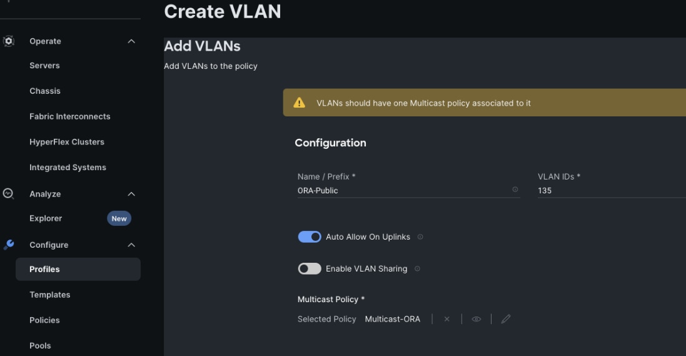Screen dimensions: 686x356
Task: Open Fabric Interconnects in the sidebar
Action: [69, 116]
